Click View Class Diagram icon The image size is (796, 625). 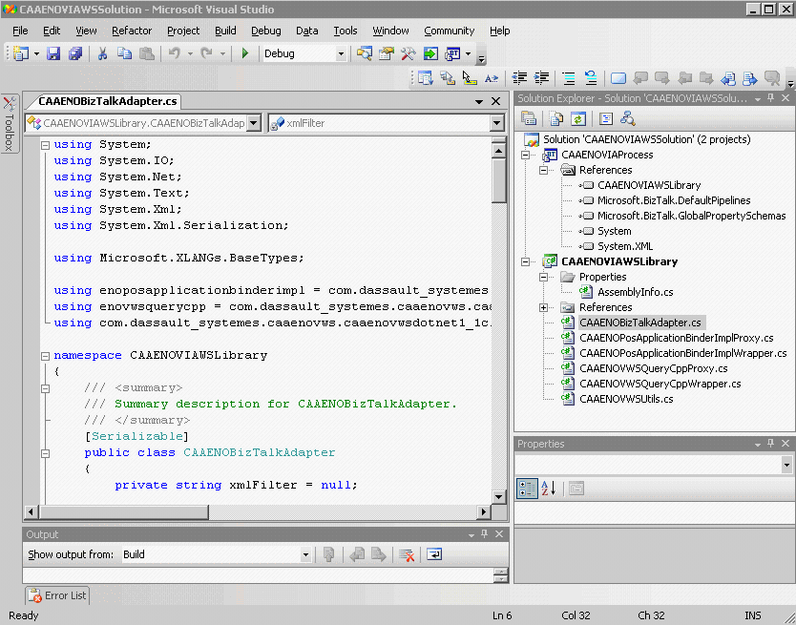[x=628, y=119]
